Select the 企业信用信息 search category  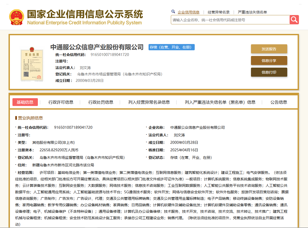point(188,12)
